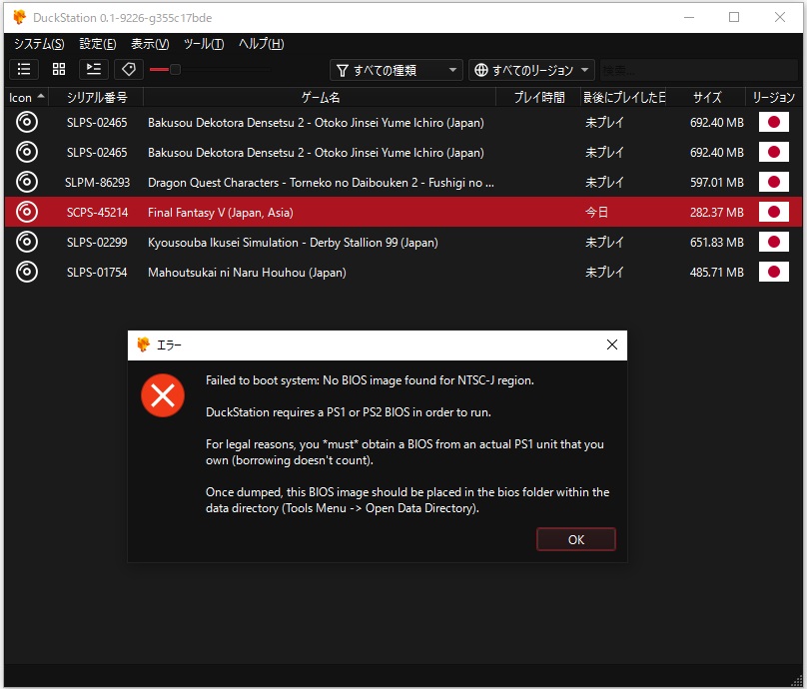Select Mahoutsukai ni Naru Houhou (Japan)
The width and height of the screenshot is (807, 689).
coord(247,273)
